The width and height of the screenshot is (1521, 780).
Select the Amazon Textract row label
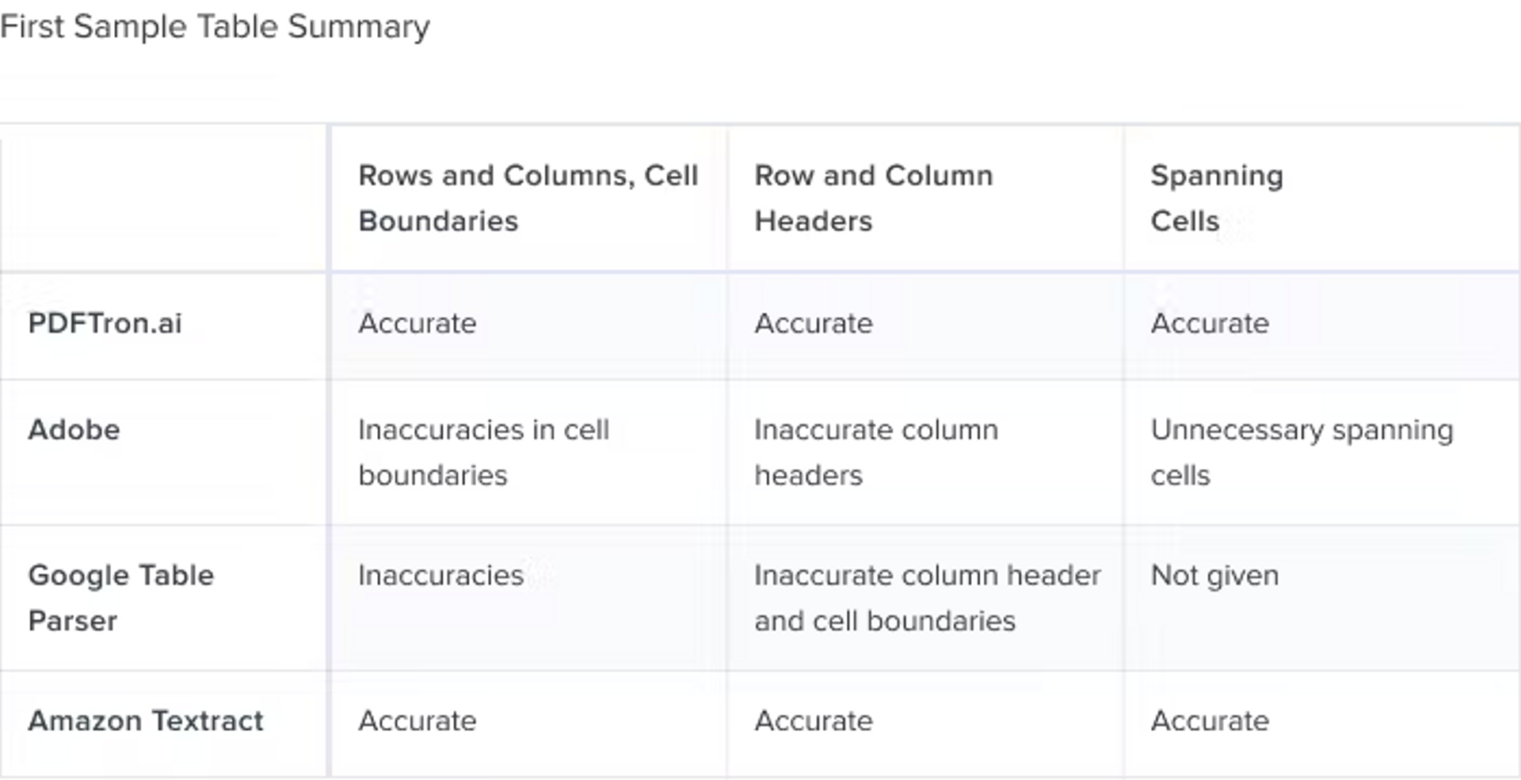[146, 721]
